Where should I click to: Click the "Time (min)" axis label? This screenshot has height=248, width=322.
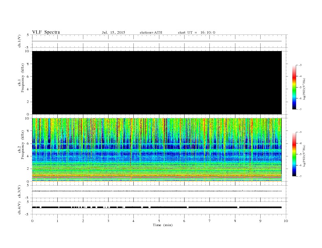click(163, 225)
